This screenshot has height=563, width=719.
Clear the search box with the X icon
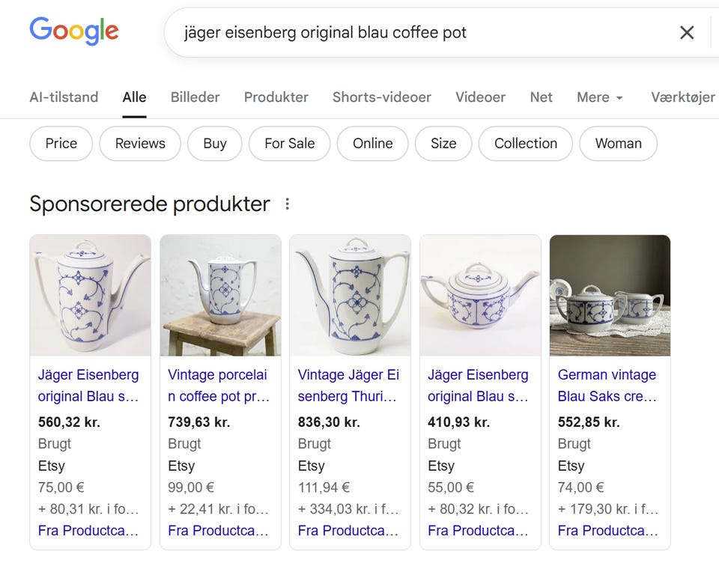(687, 32)
